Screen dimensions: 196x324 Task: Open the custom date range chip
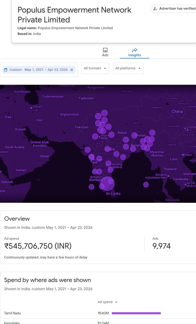click(x=39, y=70)
